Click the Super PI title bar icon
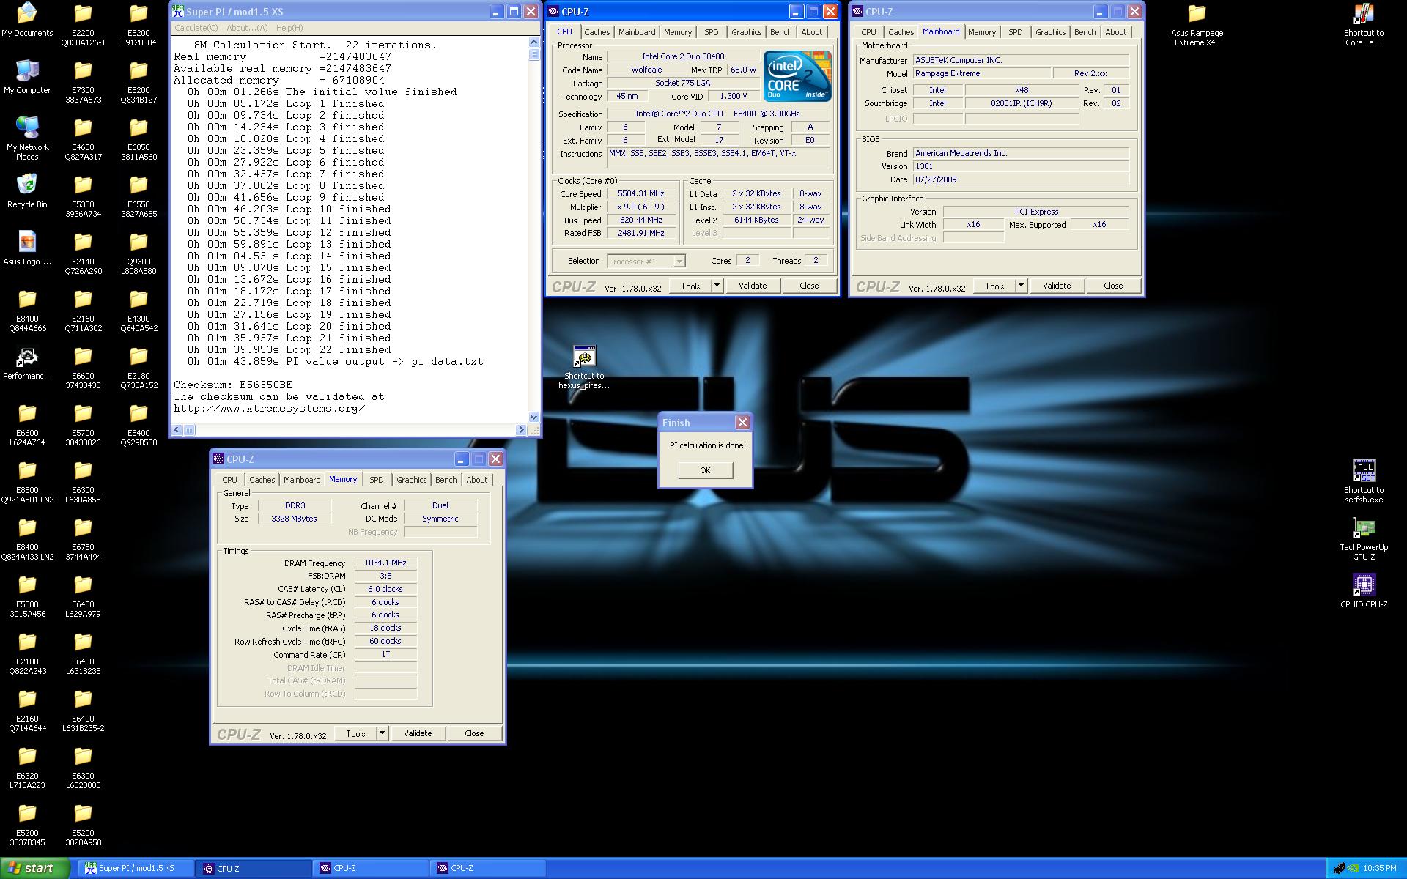 pyautogui.click(x=177, y=11)
